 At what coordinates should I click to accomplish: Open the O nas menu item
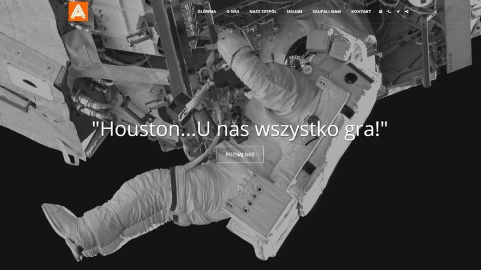[x=233, y=11]
